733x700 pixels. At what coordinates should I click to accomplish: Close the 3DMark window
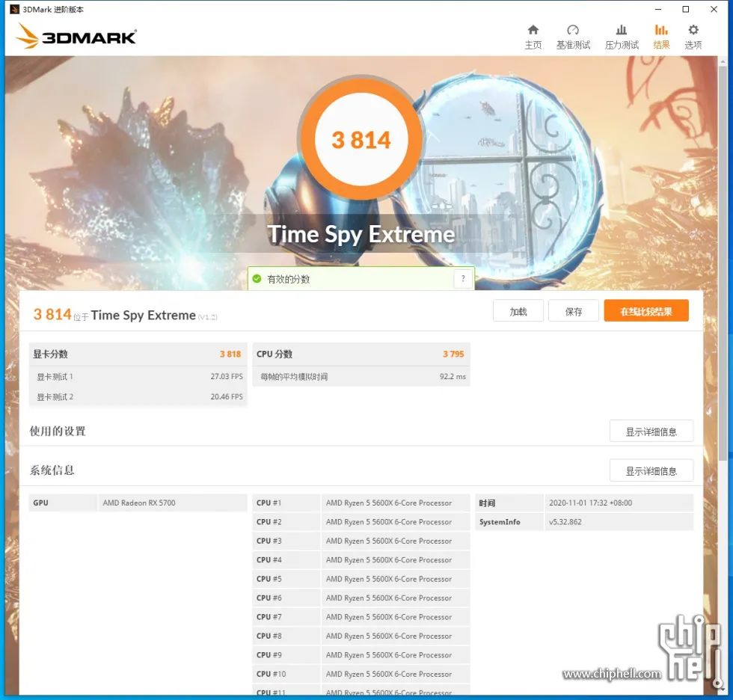(x=714, y=9)
